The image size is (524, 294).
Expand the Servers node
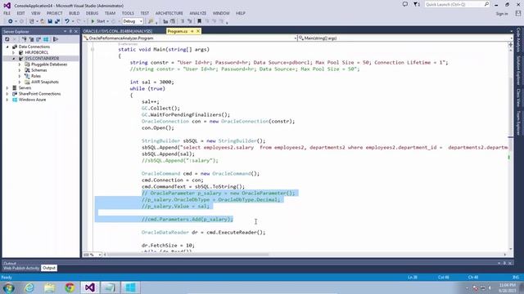tap(7, 88)
